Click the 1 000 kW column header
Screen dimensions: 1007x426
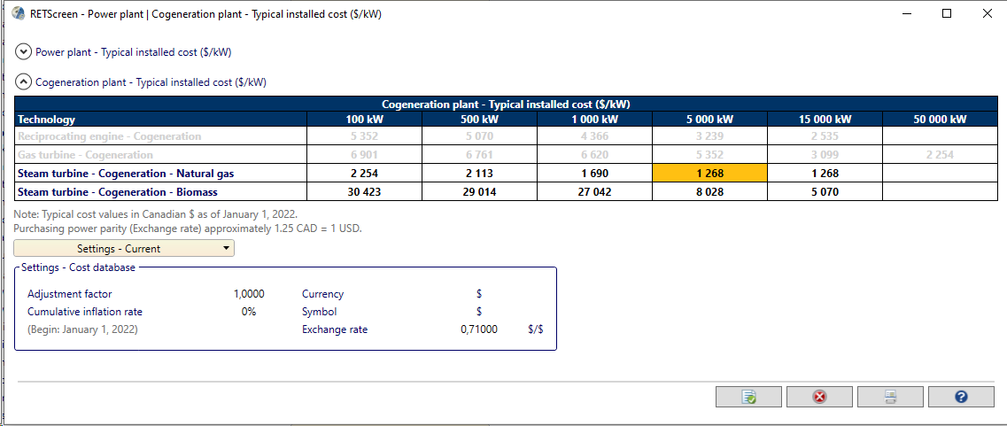point(594,119)
